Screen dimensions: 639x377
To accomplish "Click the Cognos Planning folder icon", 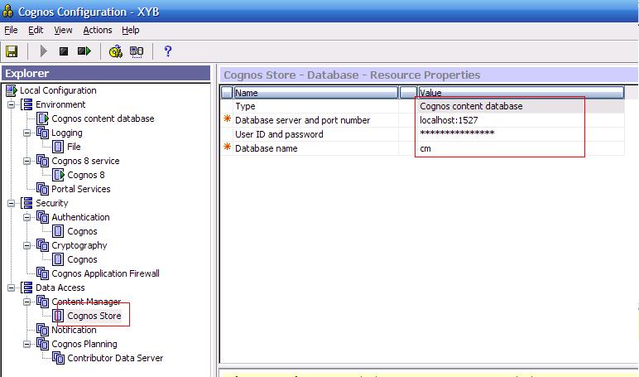I will [42, 344].
